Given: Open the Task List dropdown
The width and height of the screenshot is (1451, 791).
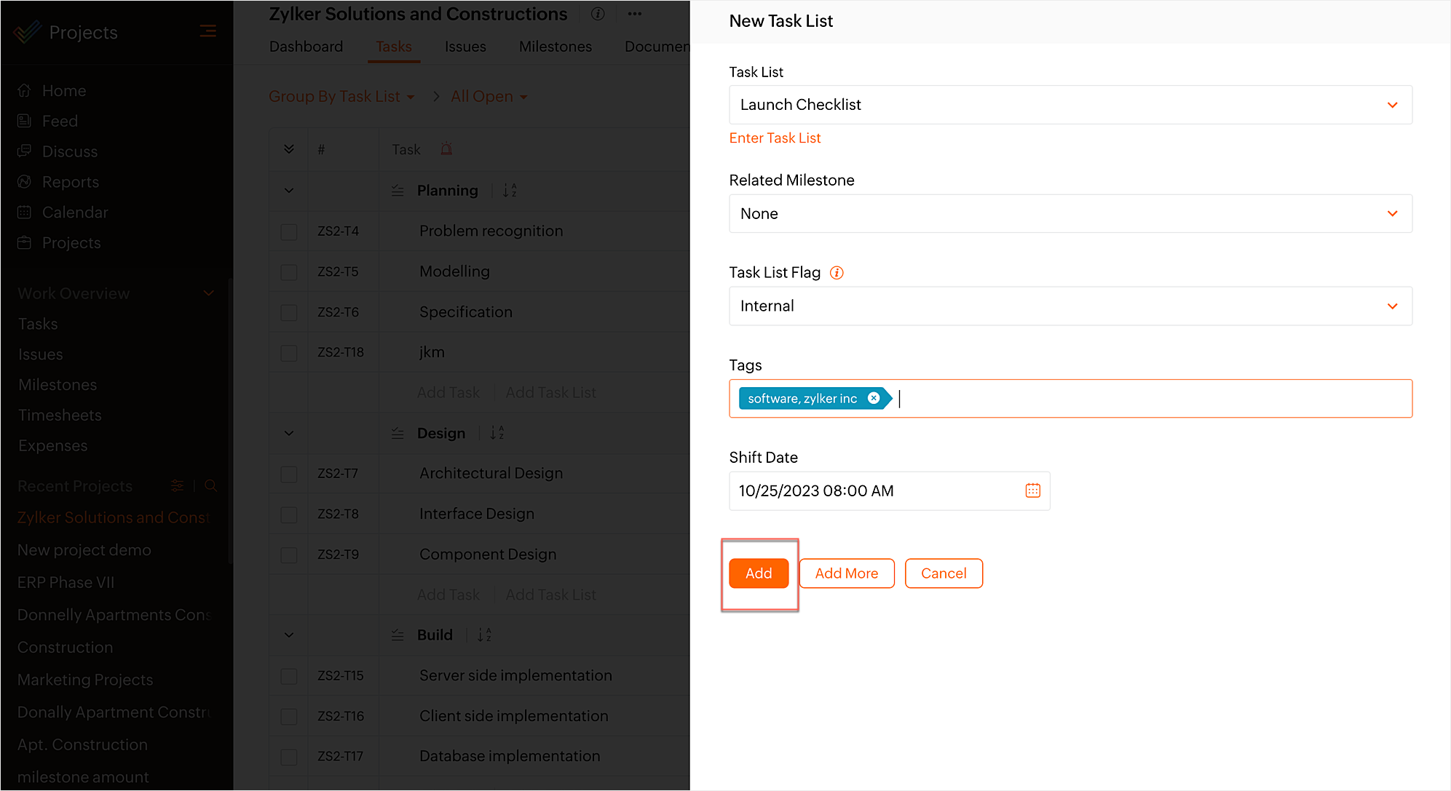Looking at the screenshot, I should click(x=1070, y=105).
